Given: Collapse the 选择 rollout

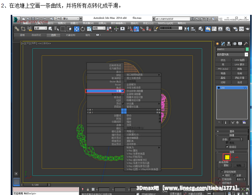Looking at the screenshot, I should (232, 152).
